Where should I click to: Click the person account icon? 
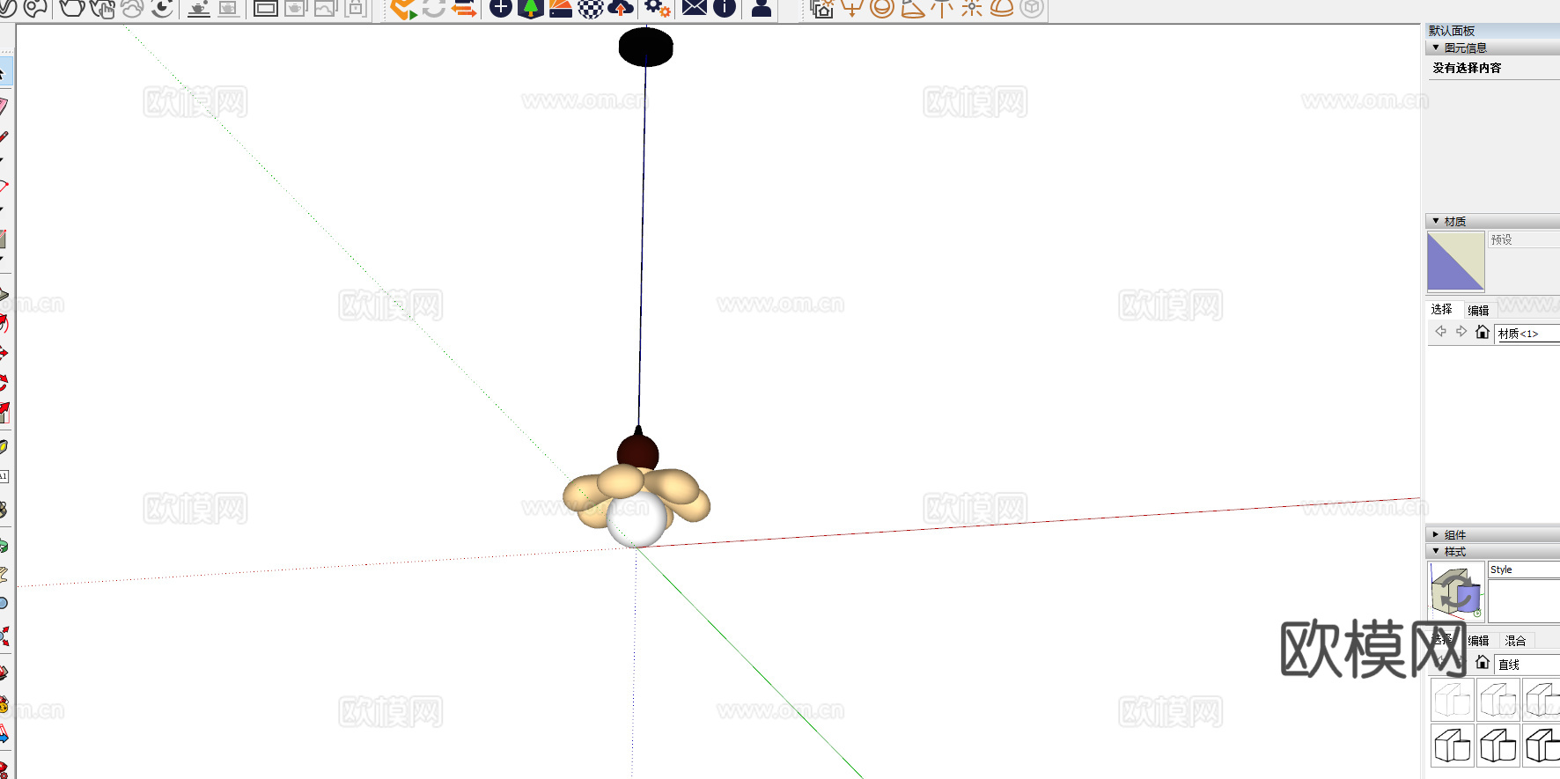pyautogui.click(x=762, y=9)
